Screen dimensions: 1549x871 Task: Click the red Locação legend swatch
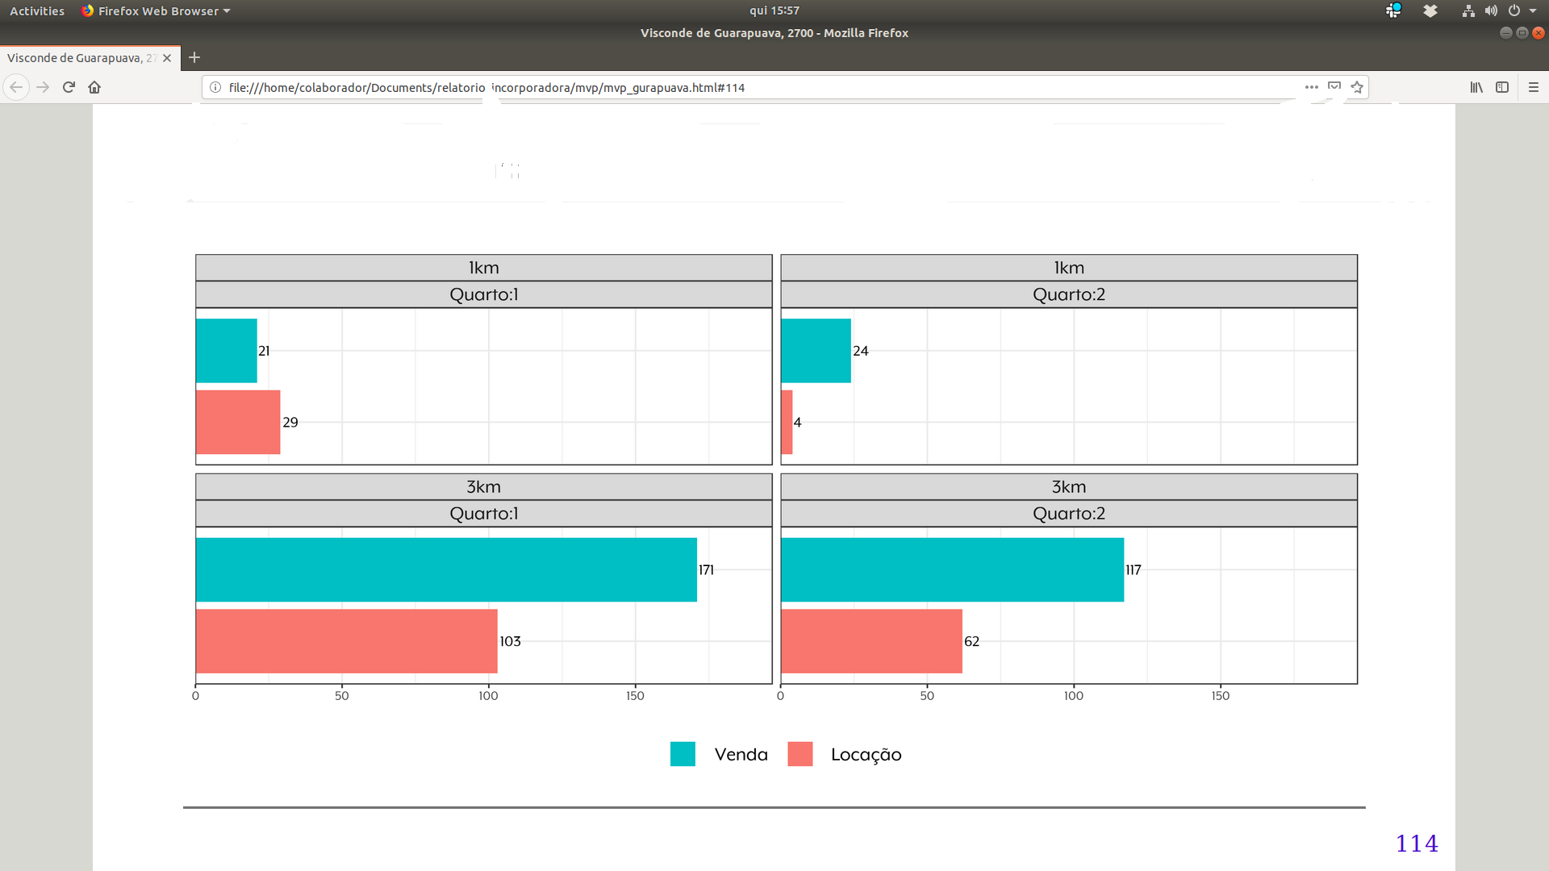point(800,753)
